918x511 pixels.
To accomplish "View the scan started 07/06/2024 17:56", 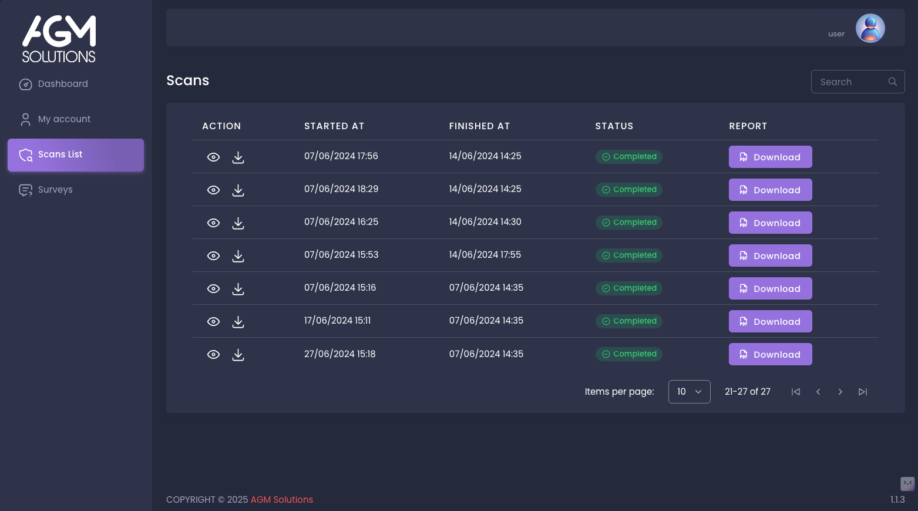I will coord(213,157).
